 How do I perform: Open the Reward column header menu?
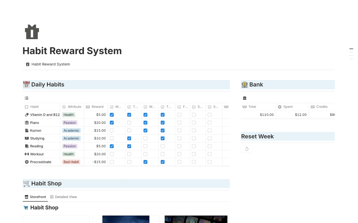click(96, 107)
